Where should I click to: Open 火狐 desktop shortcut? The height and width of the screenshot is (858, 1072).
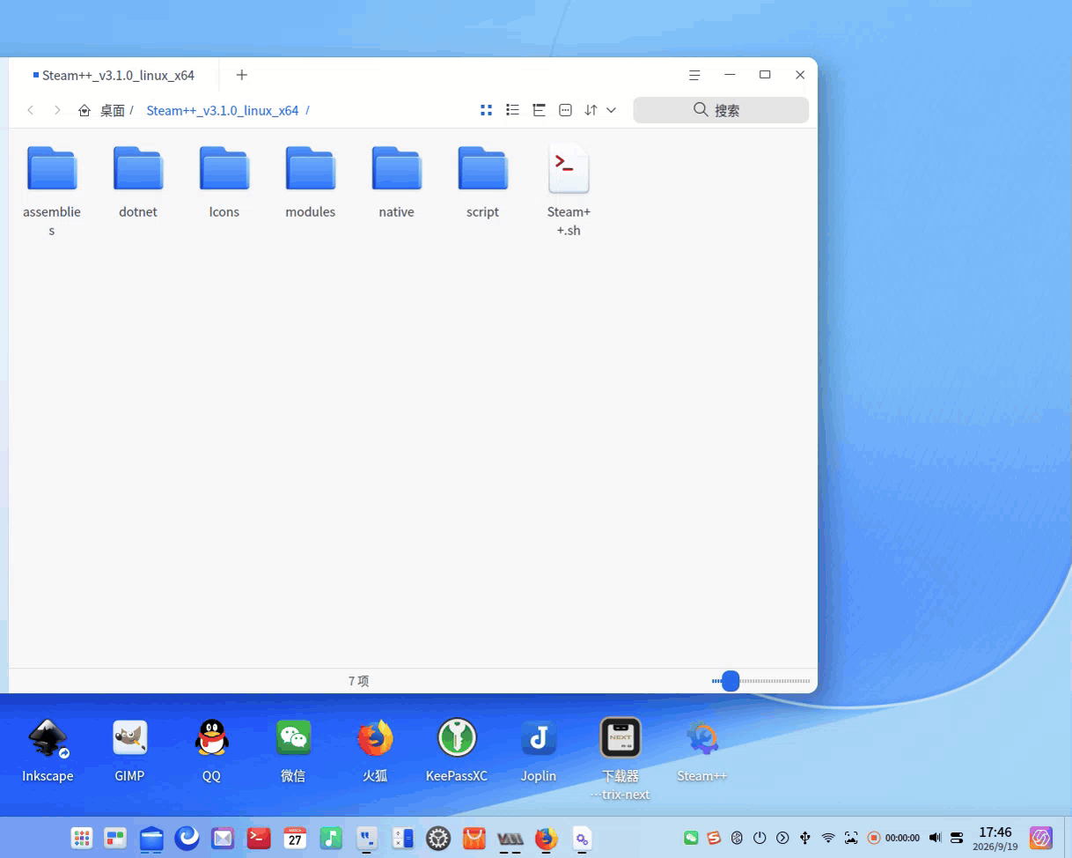click(x=375, y=751)
